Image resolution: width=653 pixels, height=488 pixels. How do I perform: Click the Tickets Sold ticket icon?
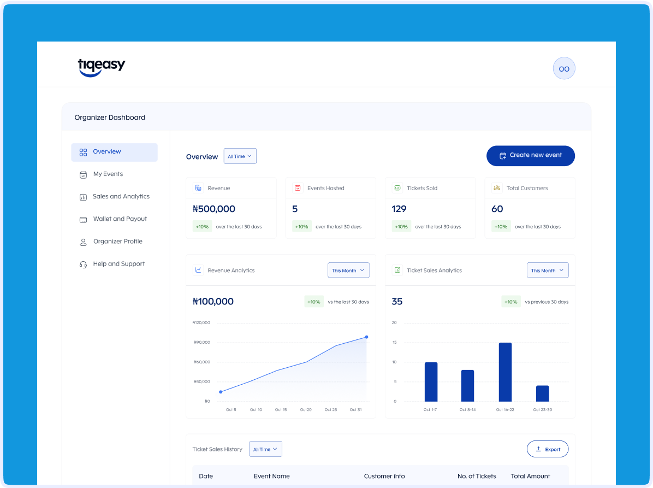(397, 188)
